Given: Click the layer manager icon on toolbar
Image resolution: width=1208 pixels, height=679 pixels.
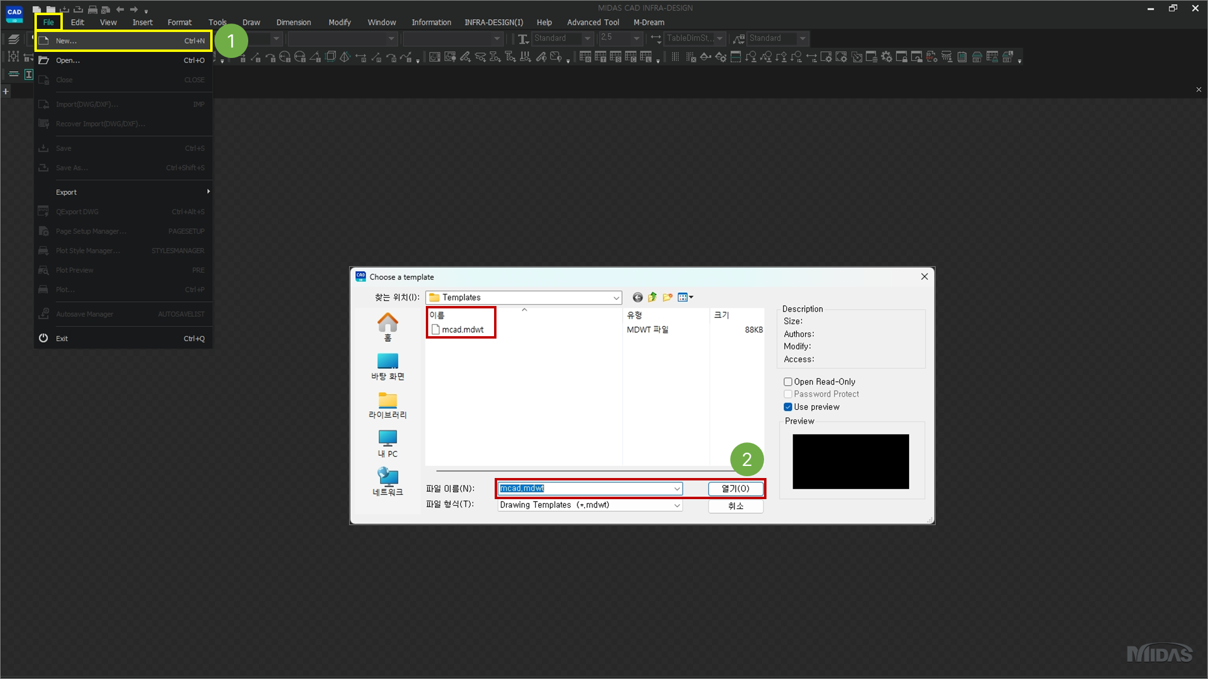Looking at the screenshot, I should (x=13, y=39).
